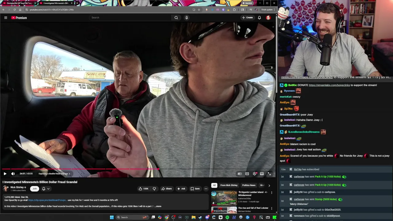
Task: Open the Create button menu
Action: click(x=247, y=17)
